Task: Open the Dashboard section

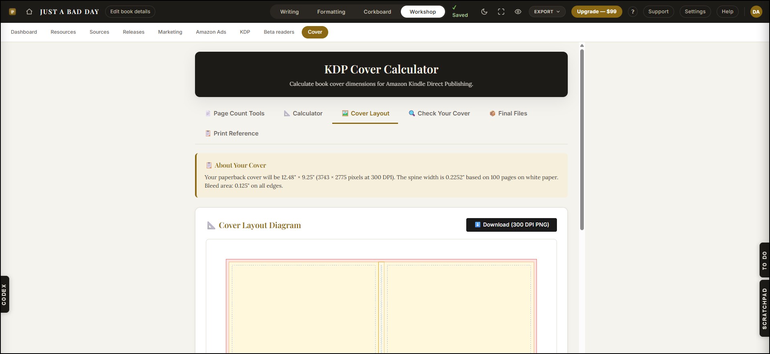Action: tap(24, 32)
